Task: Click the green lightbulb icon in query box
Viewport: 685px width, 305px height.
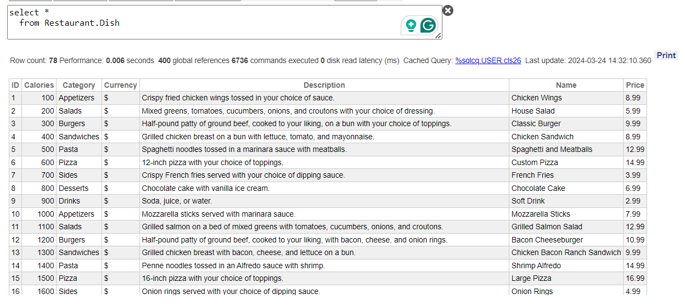Action: (x=410, y=25)
